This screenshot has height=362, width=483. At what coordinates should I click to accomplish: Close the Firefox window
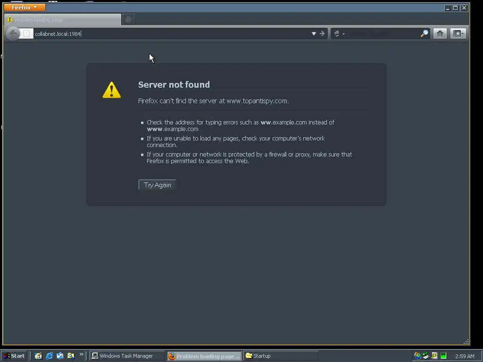tap(464, 8)
